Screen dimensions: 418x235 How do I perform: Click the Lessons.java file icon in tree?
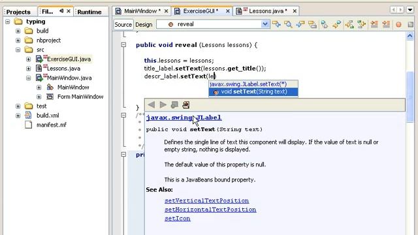(x=39, y=68)
